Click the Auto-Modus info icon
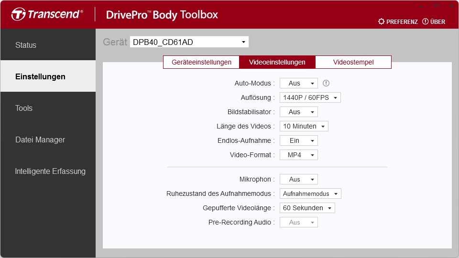 [x=326, y=83]
